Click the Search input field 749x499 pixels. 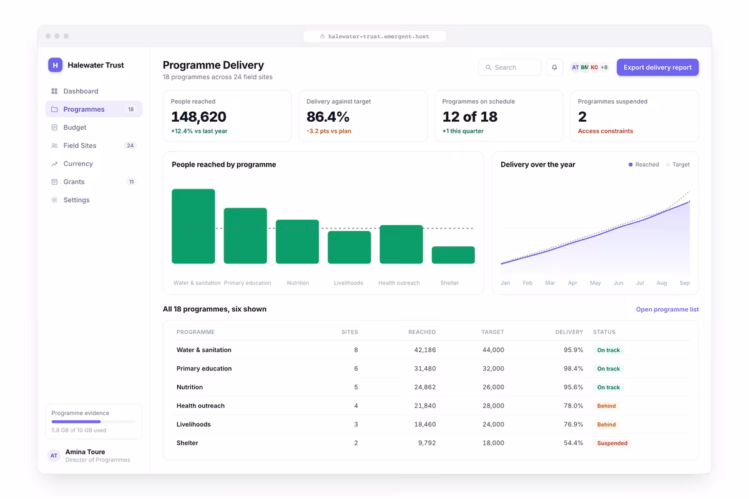coord(510,67)
